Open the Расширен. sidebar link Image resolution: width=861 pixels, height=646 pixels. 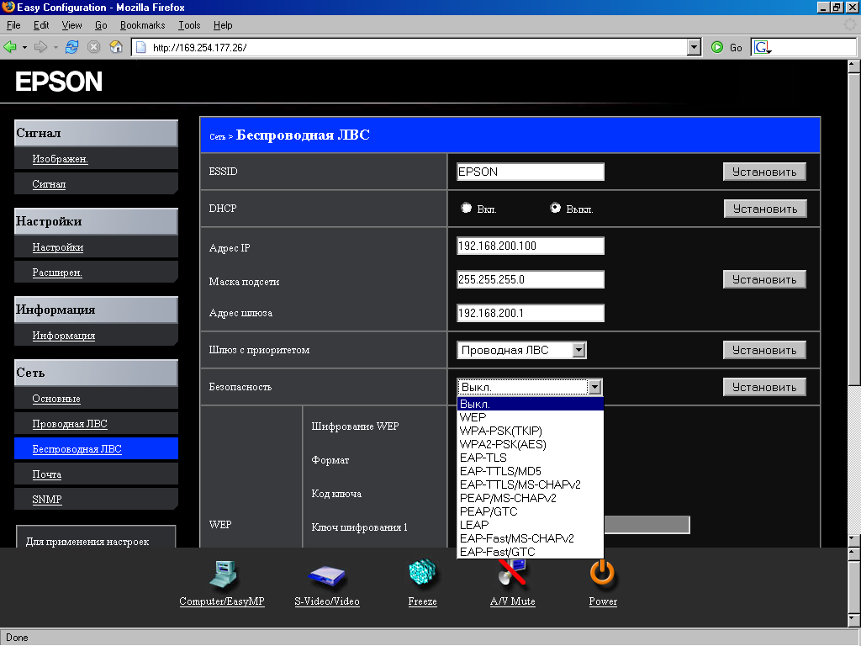click(x=57, y=273)
